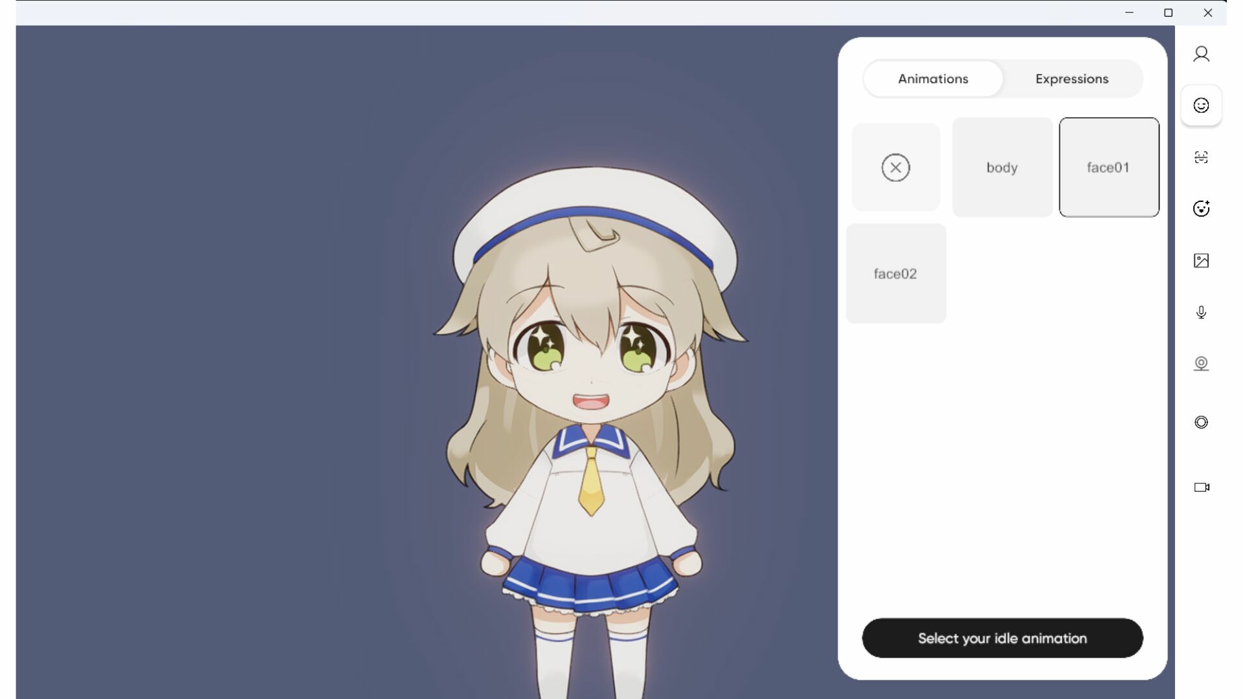Screen dimensions: 1243x699
Task: Clear the animation selection with the X card
Action: point(896,167)
